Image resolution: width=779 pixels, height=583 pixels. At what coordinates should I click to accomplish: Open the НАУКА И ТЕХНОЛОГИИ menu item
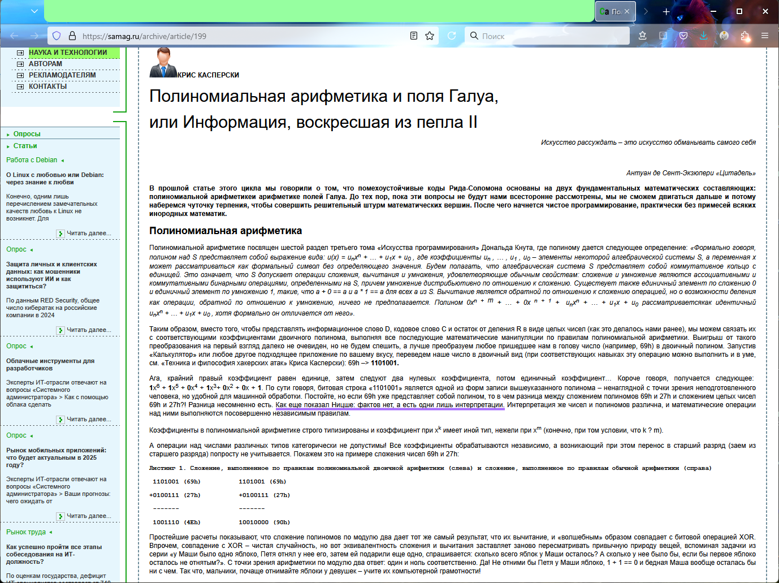(x=68, y=53)
